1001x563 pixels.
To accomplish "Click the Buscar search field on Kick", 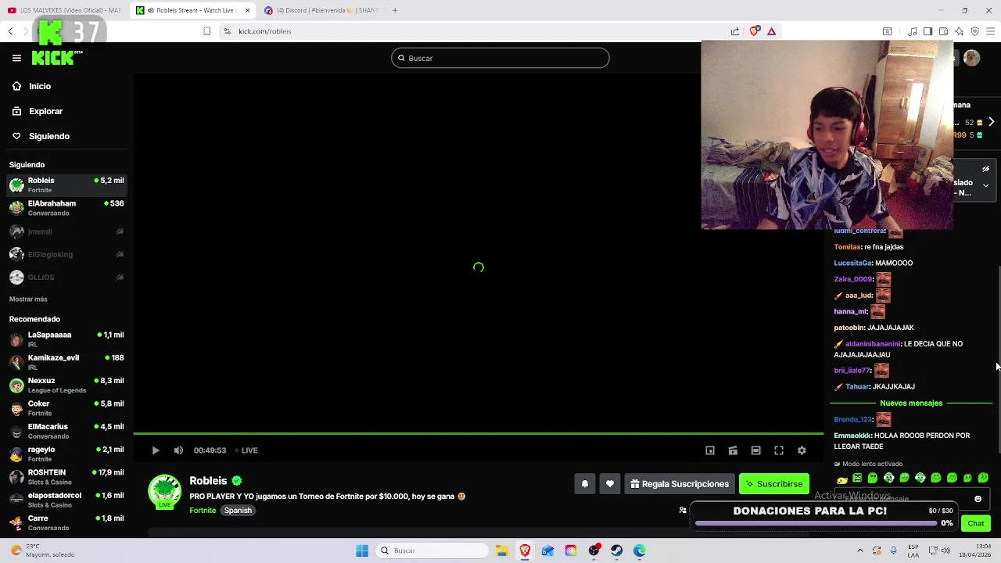I will pyautogui.click(x=500, y=58).
